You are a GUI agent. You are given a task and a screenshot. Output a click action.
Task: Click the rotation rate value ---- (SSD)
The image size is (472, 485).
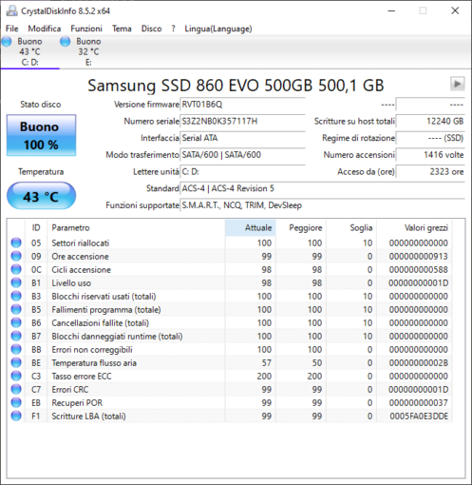click(430, 138)
